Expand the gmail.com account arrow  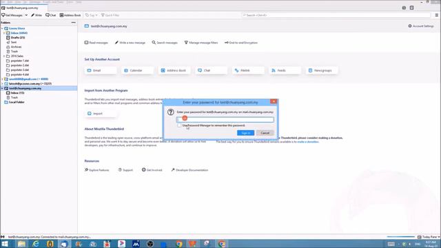click(x=2, y=79)
